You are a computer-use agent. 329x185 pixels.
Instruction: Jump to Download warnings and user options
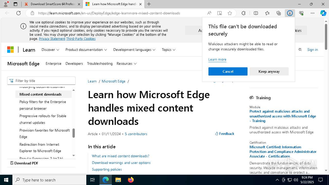click(x=121, y=163)
